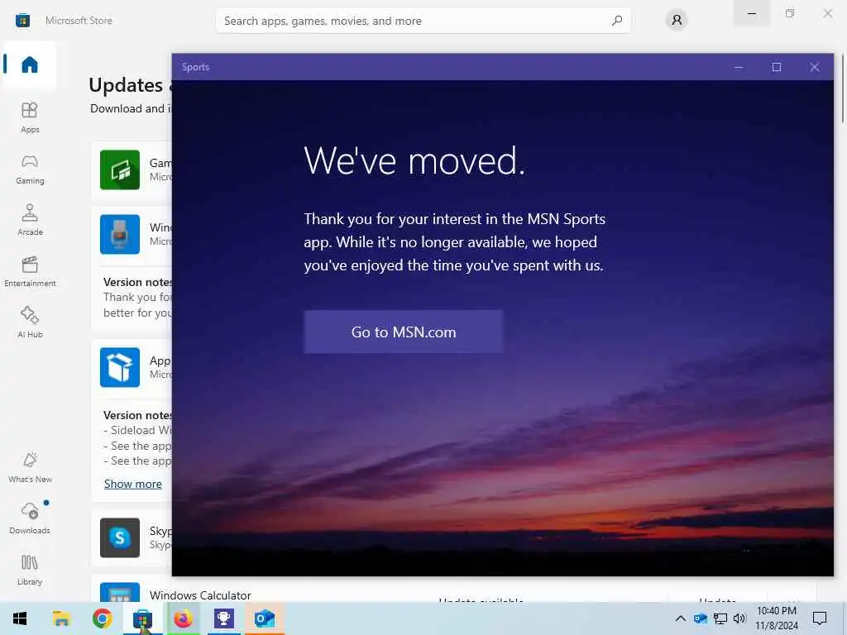Open the user account profile icon
The height and width of the screenshot is (635, 847).
(x=677, y=21)
